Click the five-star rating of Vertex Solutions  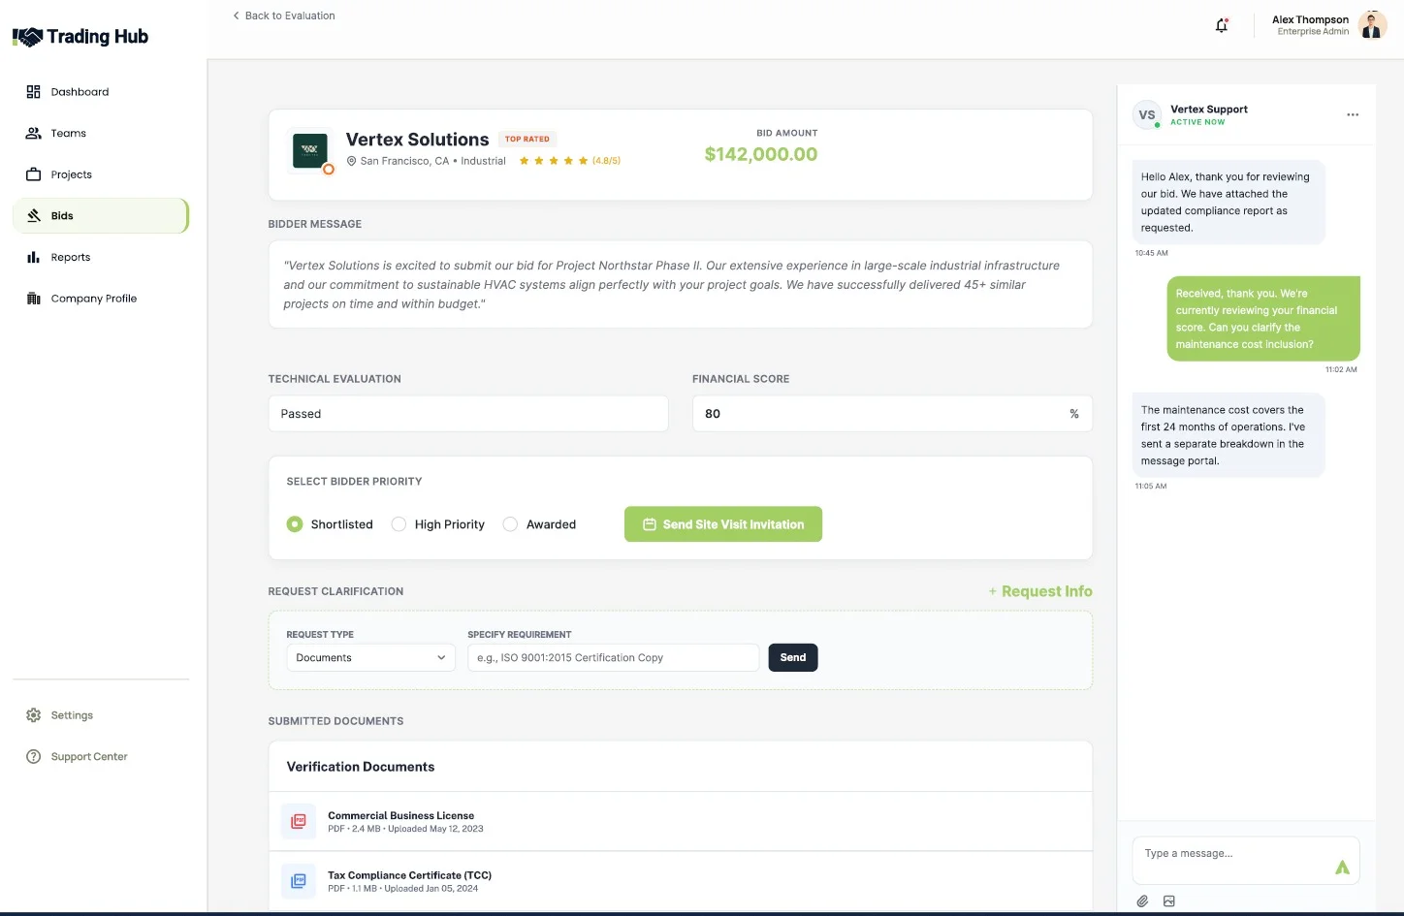pyautogui.click(x=554, y=161)
